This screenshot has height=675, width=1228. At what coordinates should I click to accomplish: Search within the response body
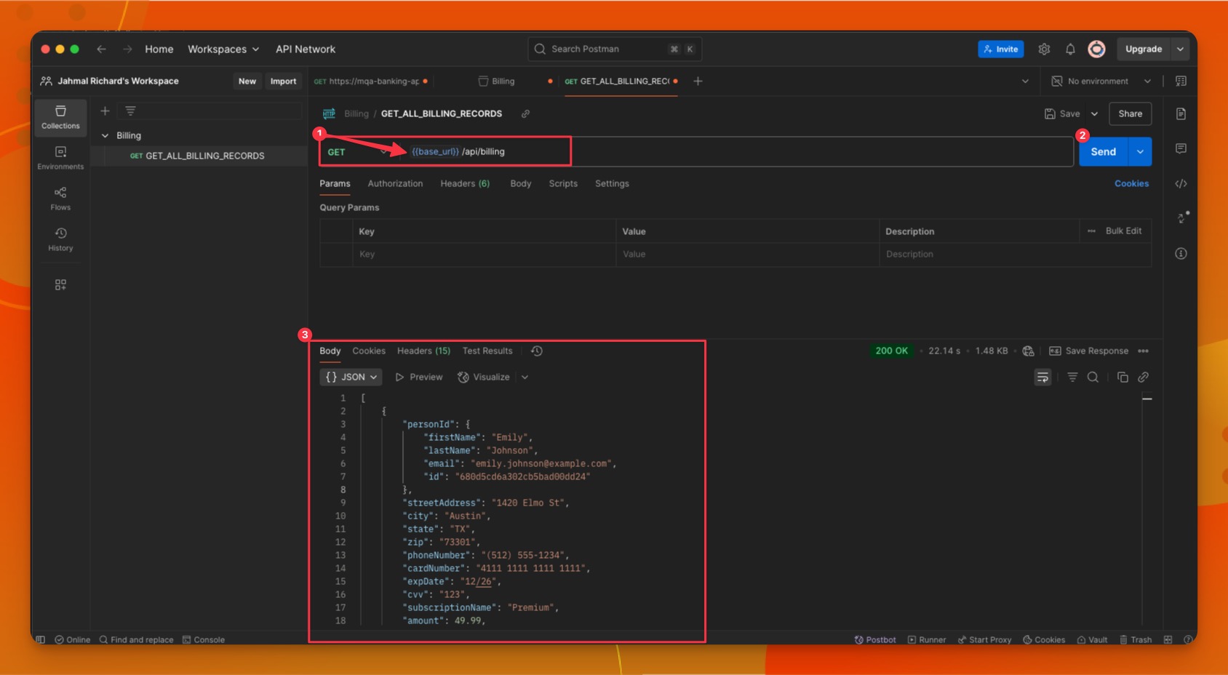[x=1093, y=377]
